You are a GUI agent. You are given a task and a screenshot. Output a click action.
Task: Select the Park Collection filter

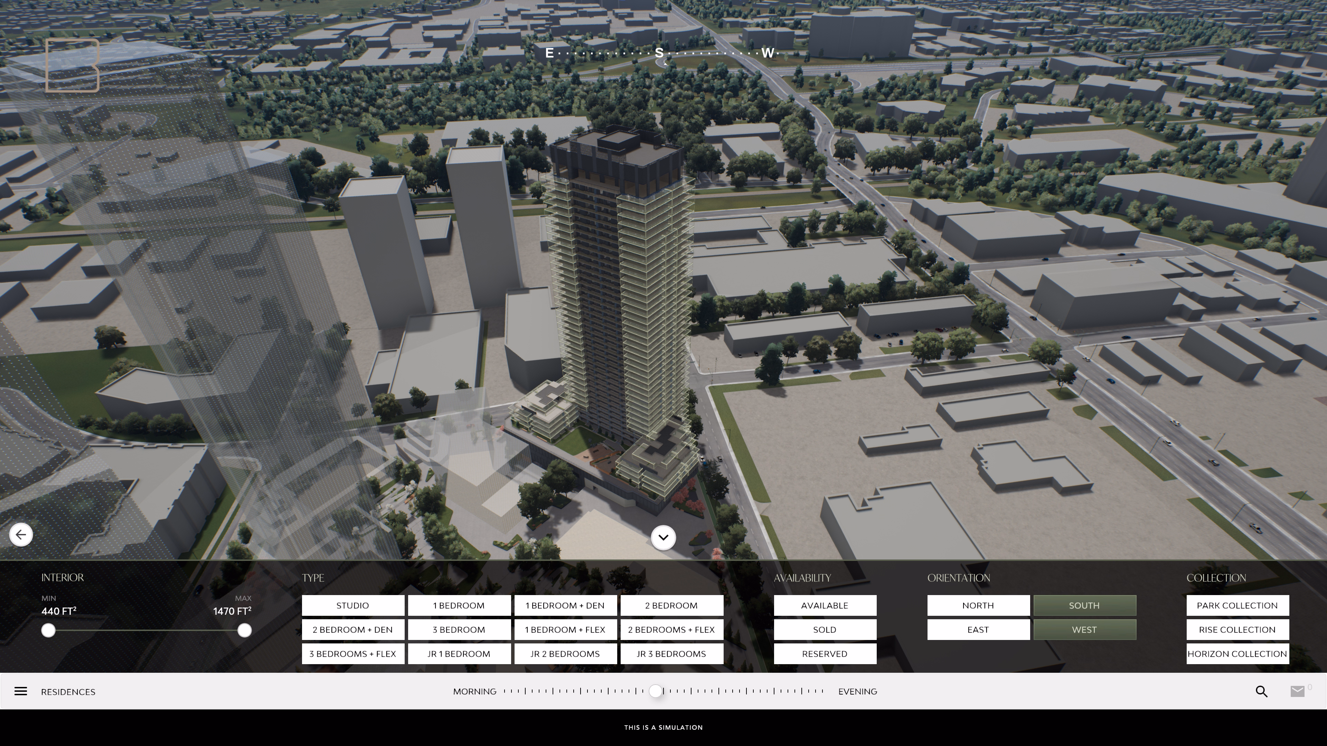(x=1237, y=605)
